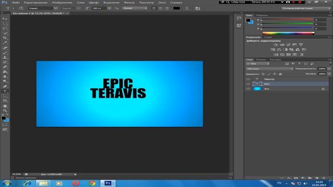Select the Hand tool
This screenshot has width=333, height=187.
point(5,106)
